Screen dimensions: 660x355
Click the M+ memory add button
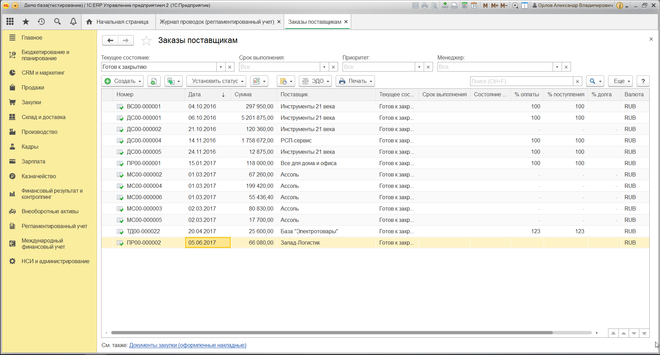[495, 6]
